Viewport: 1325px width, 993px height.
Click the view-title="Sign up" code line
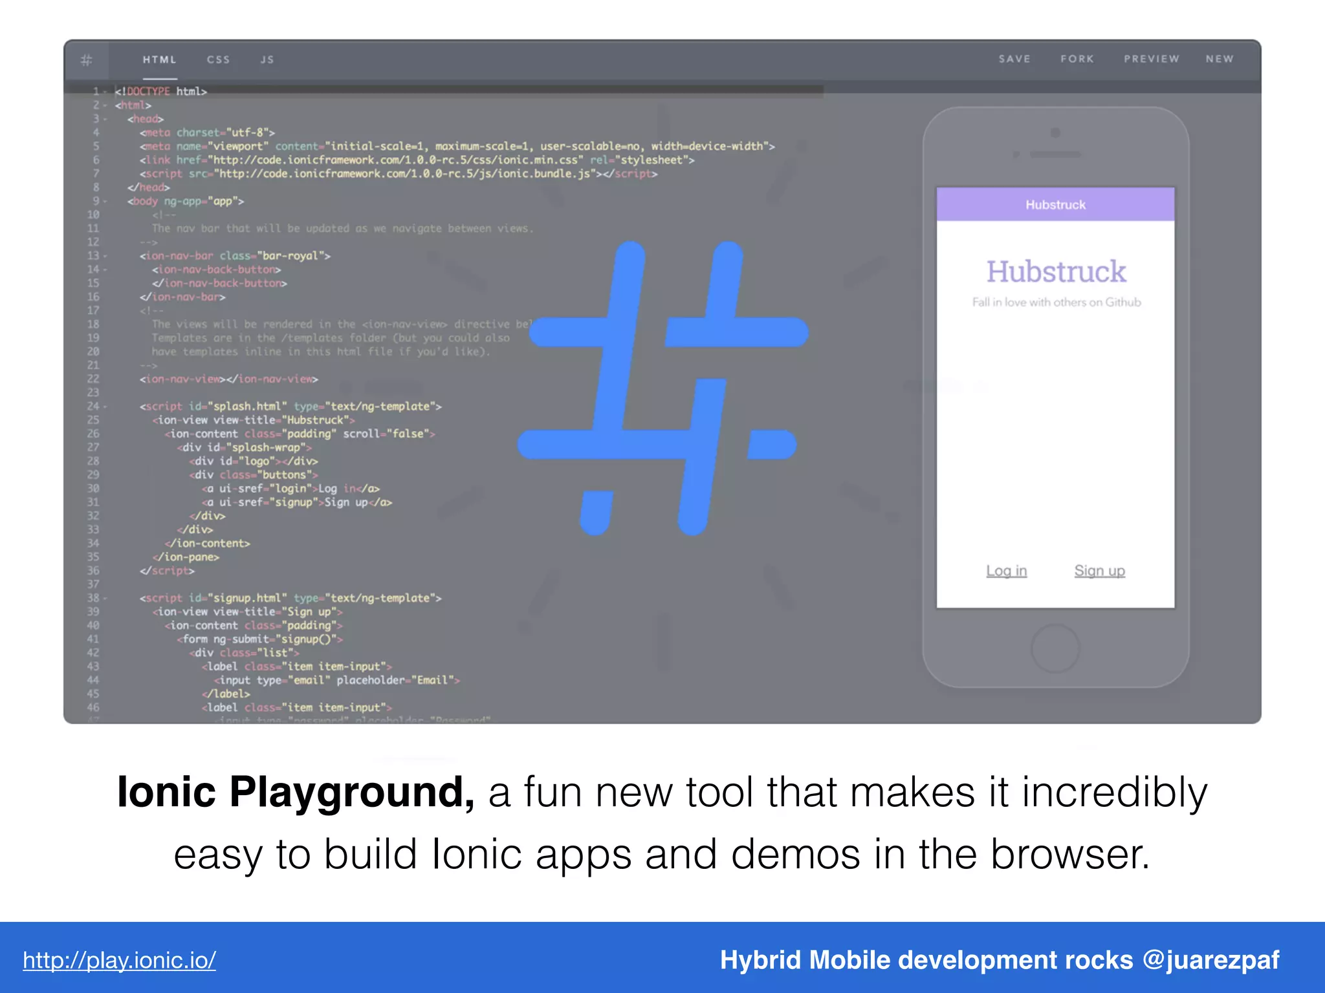247,612
